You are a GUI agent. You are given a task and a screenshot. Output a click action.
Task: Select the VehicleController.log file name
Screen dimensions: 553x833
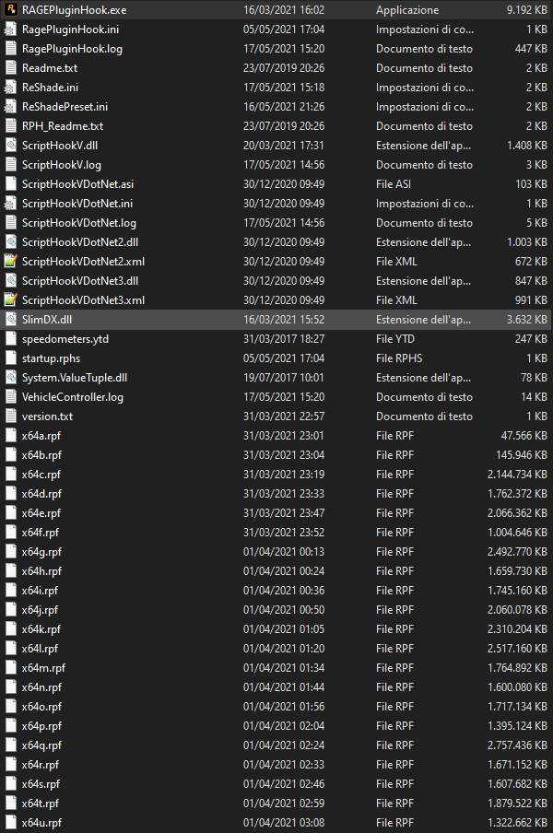coord(73,397)
